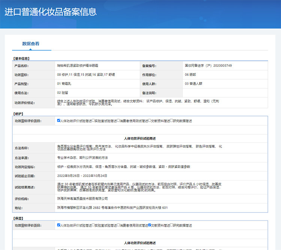
Task: Enable 研究数据简述 checkbox under 保湿
Action: click(x=172, y=225)
